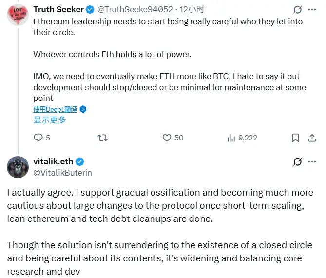Open the 12小时 timestamp link
Viewport: 326px width, 278px height.
pyautogui.click(x=179, y=9)
